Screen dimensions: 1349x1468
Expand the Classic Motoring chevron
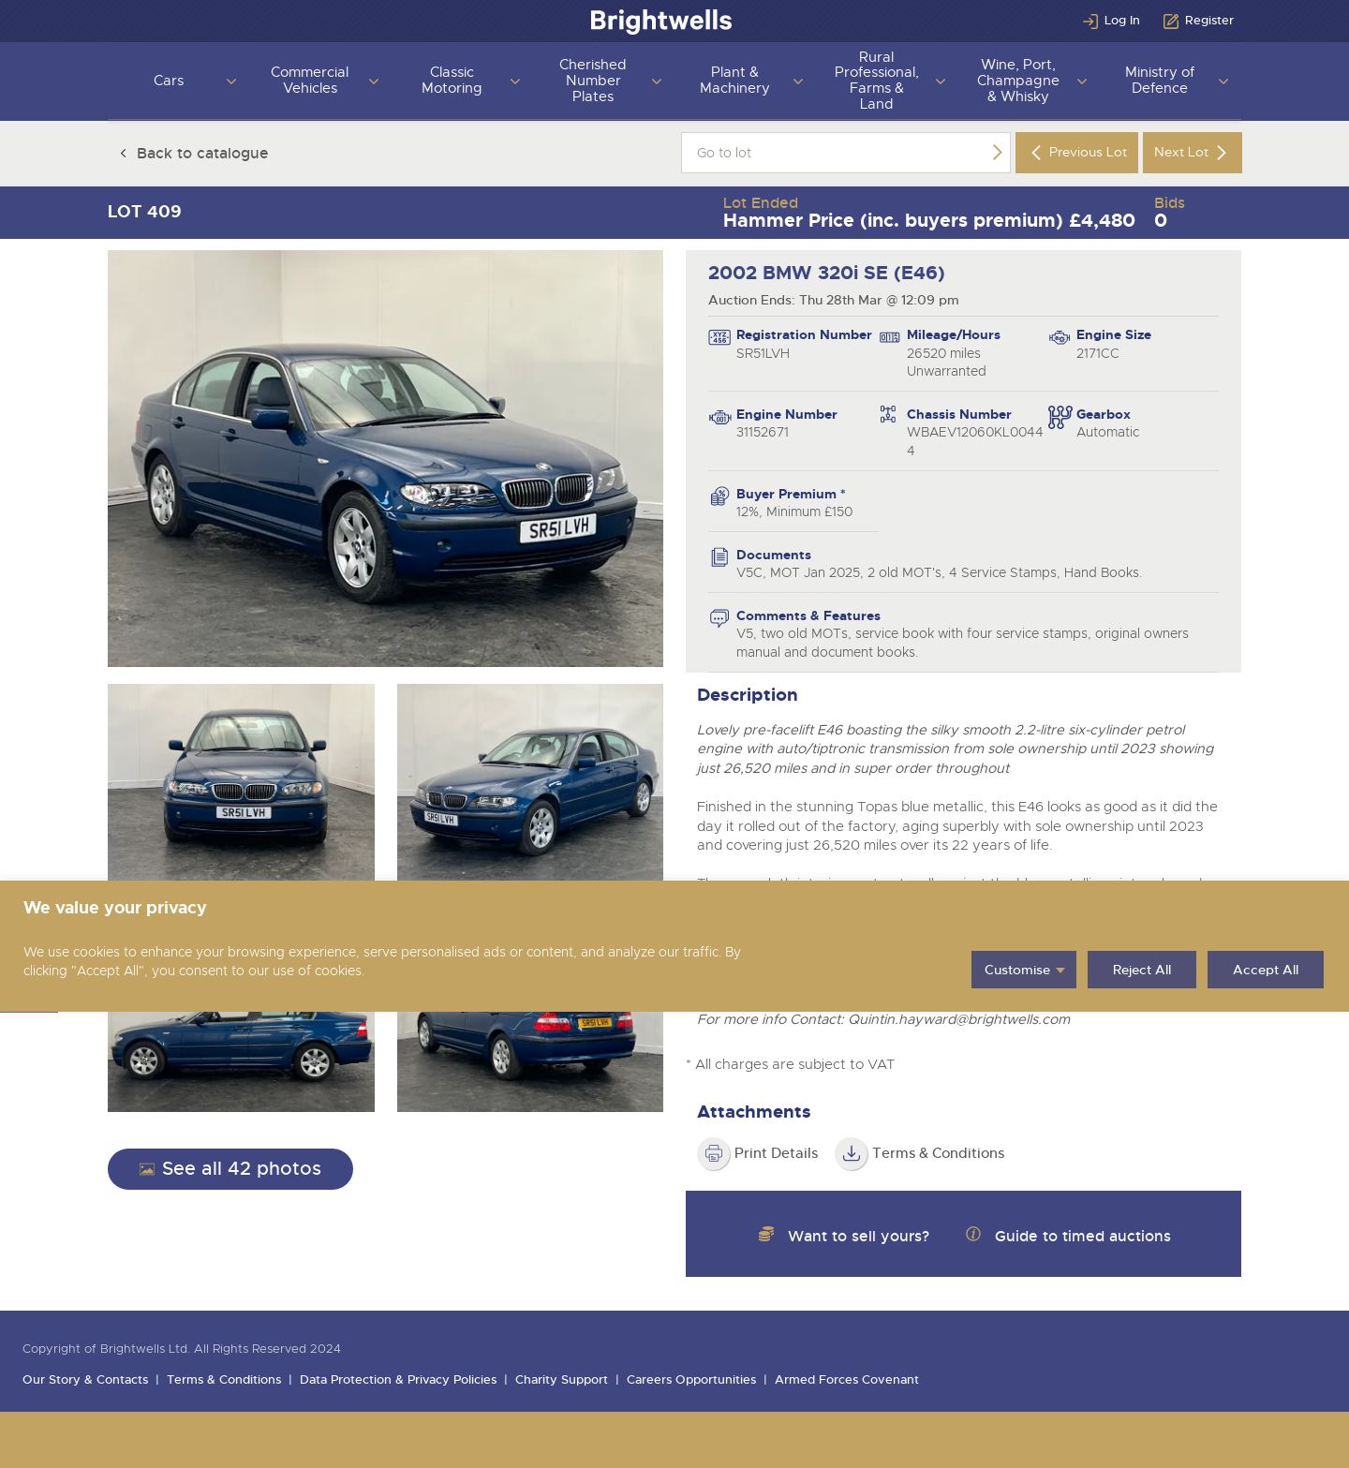pos(515,82)
